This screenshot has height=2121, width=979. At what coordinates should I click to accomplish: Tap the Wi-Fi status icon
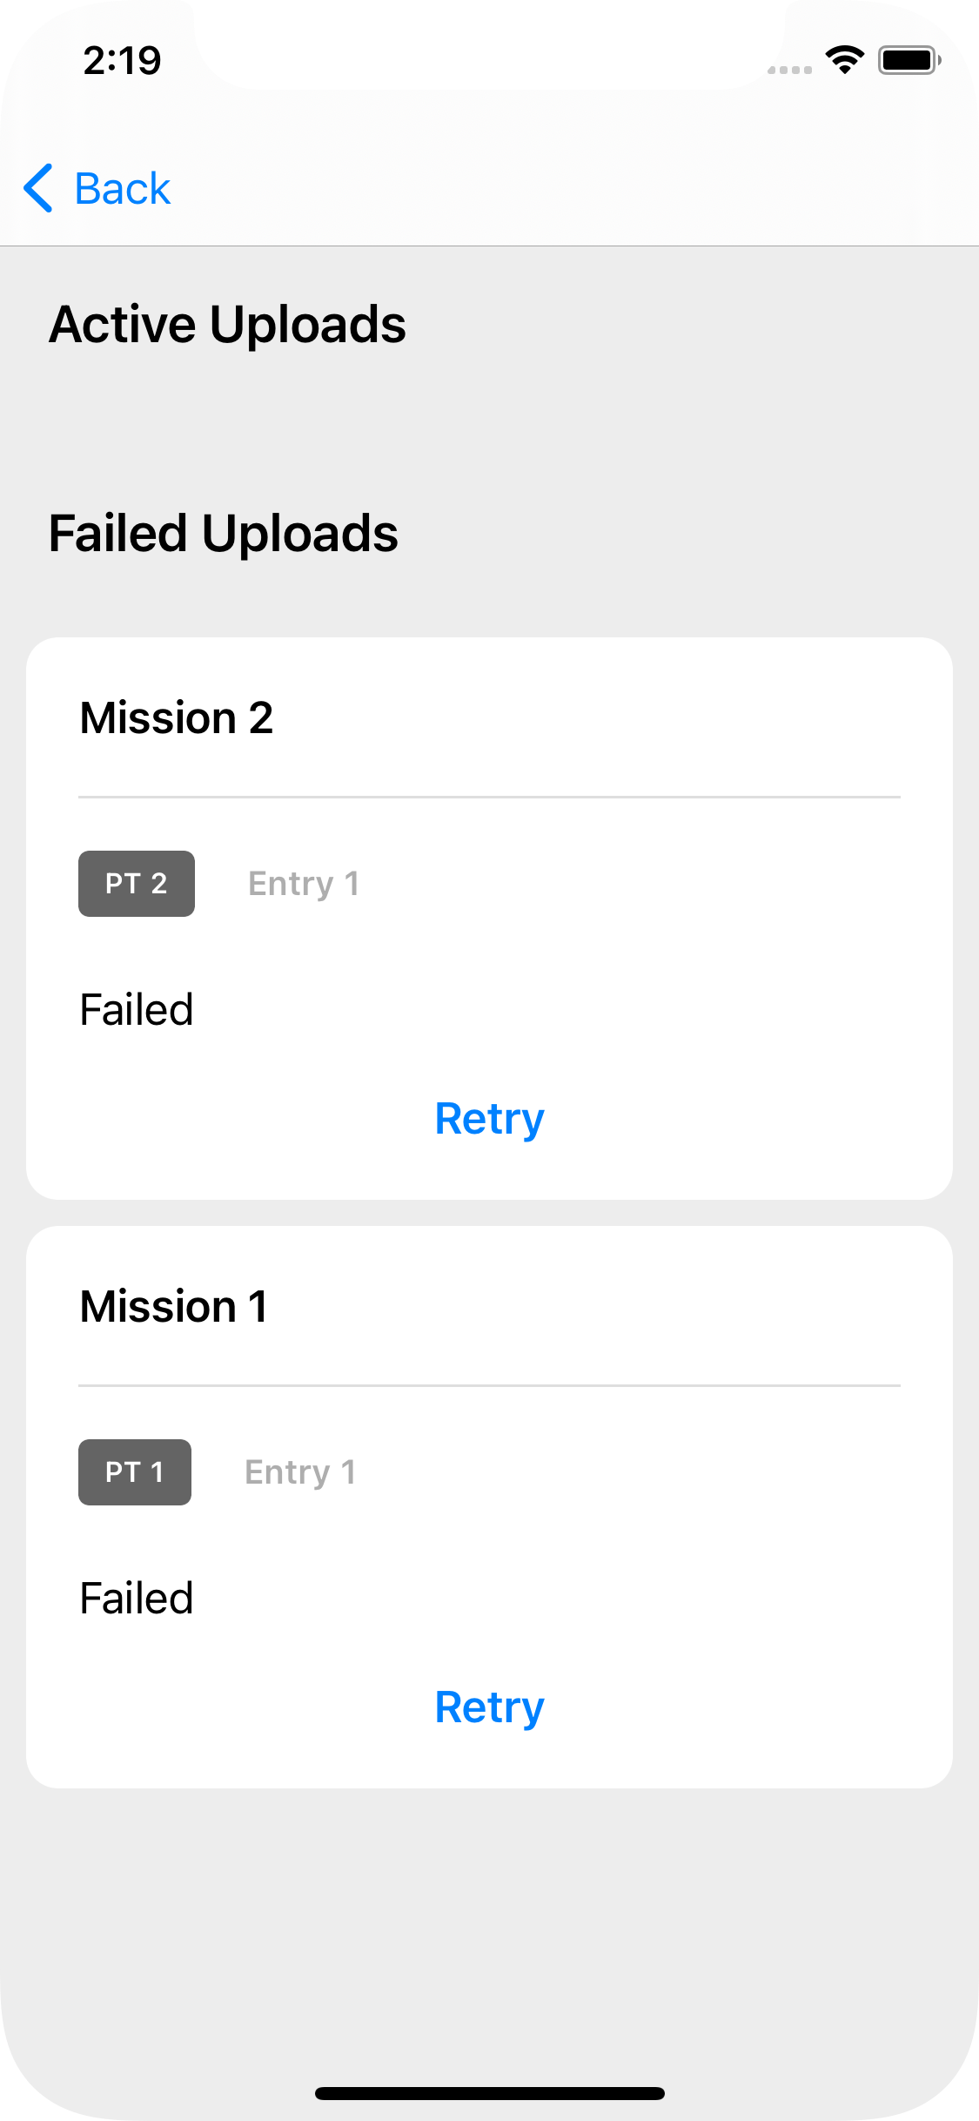pyautogui.click(x=844, y=59)
